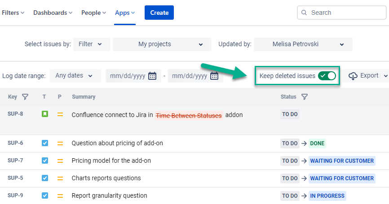The height and width of the screenshot is (204, 389).
Task: Open the Apps menu
Action: pyautogui.click(x=125, y=13)
